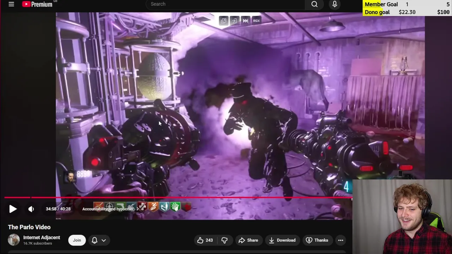This screenshot has width=452, height=254.
Task: Like the video with 243 likes
Action: click(205, 240)
